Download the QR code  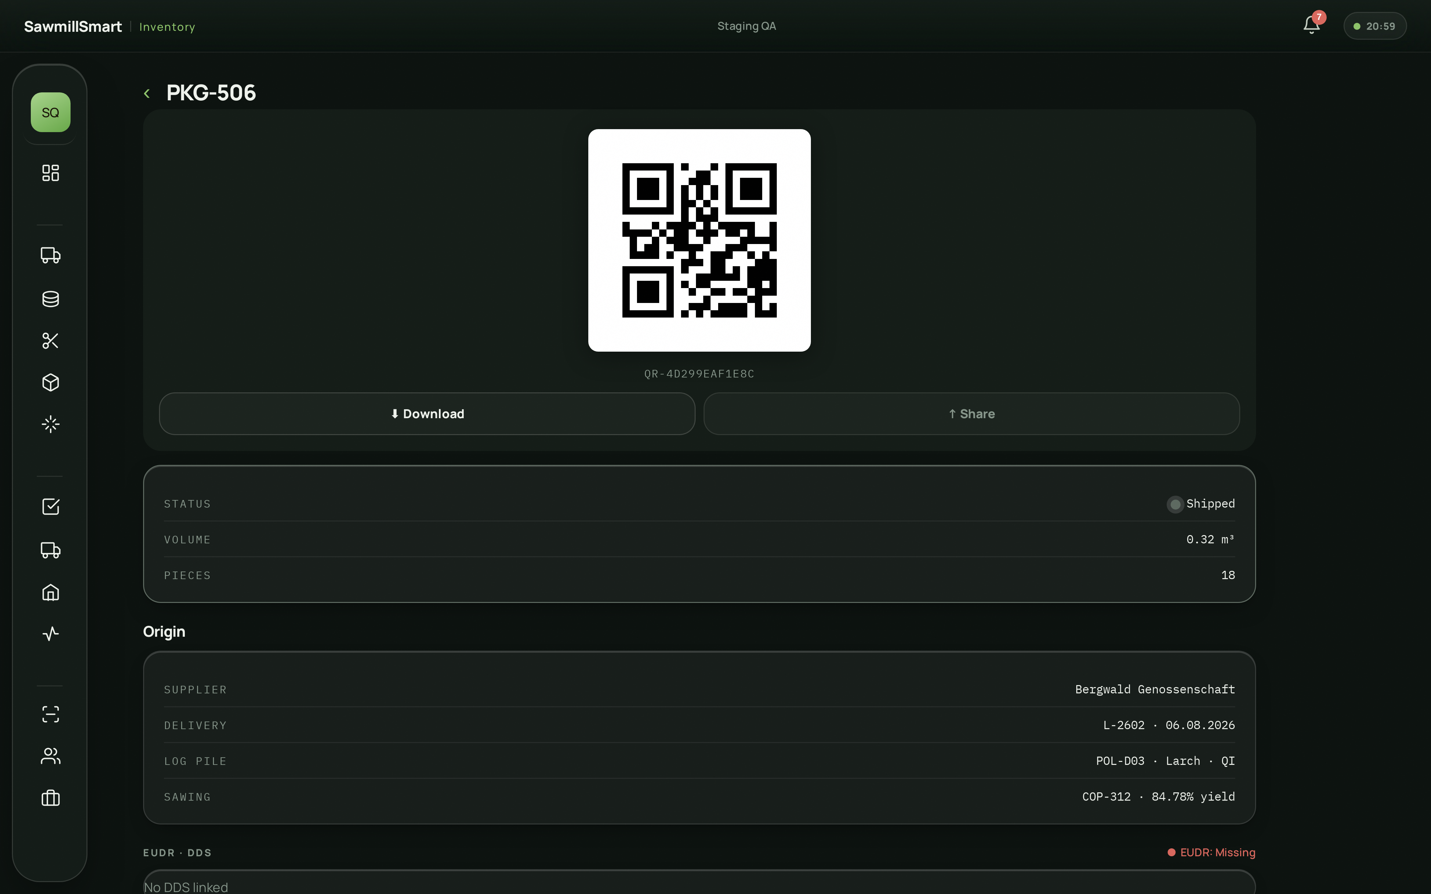click(427, 414)
